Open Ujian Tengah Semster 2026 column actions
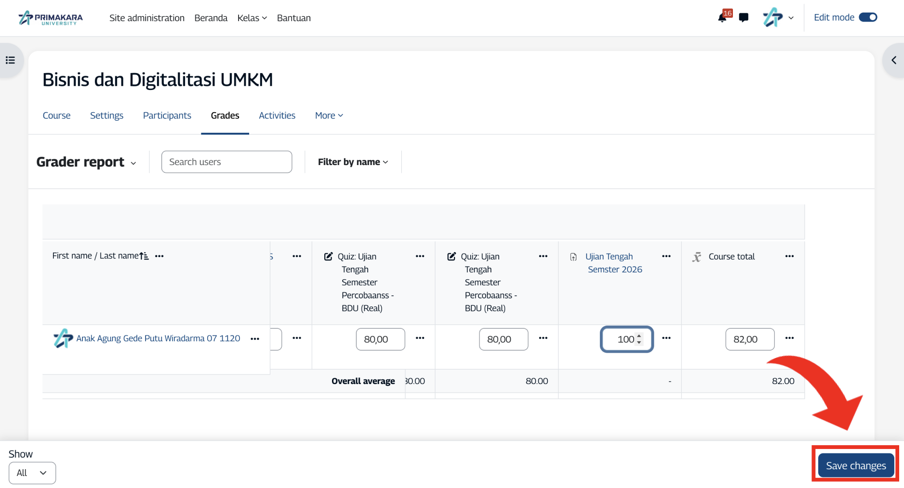This screenshot has width=904, height=488. (666, 256)
